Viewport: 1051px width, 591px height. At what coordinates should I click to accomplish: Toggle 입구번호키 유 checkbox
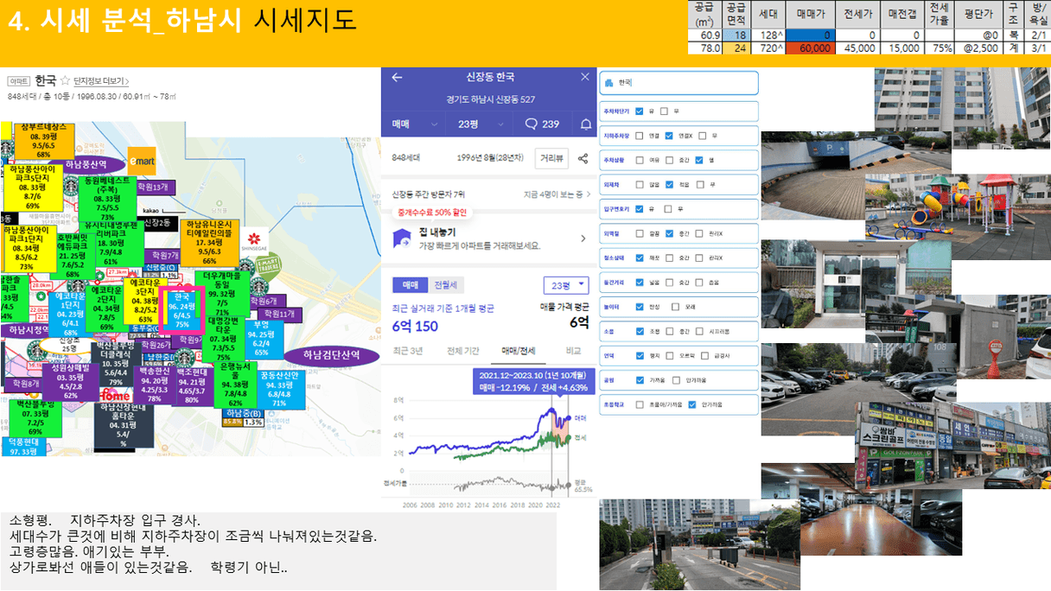[639, 209]
